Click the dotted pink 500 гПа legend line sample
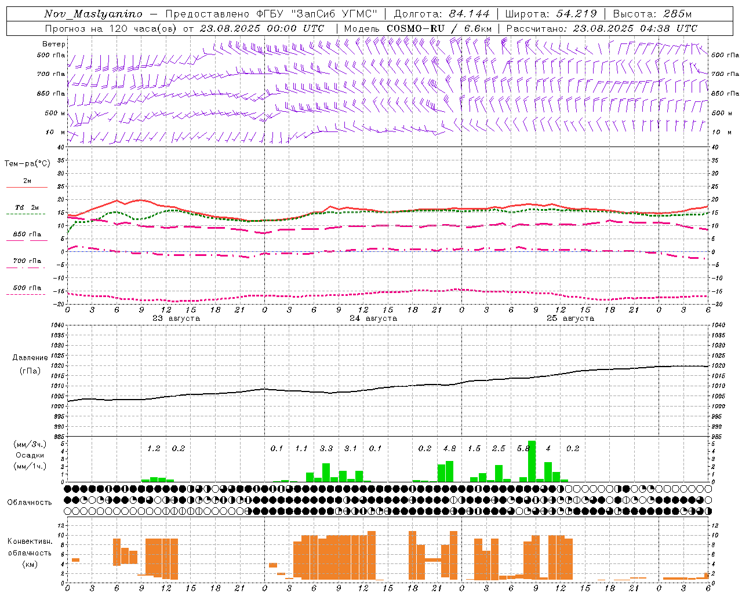Viewport: 742px width, 593px height. point(26,295)
